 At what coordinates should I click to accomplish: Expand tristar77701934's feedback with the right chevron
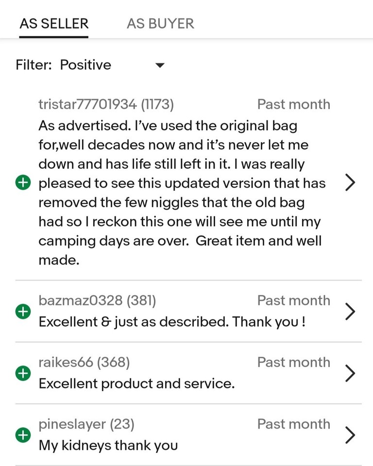click(350, 183)
